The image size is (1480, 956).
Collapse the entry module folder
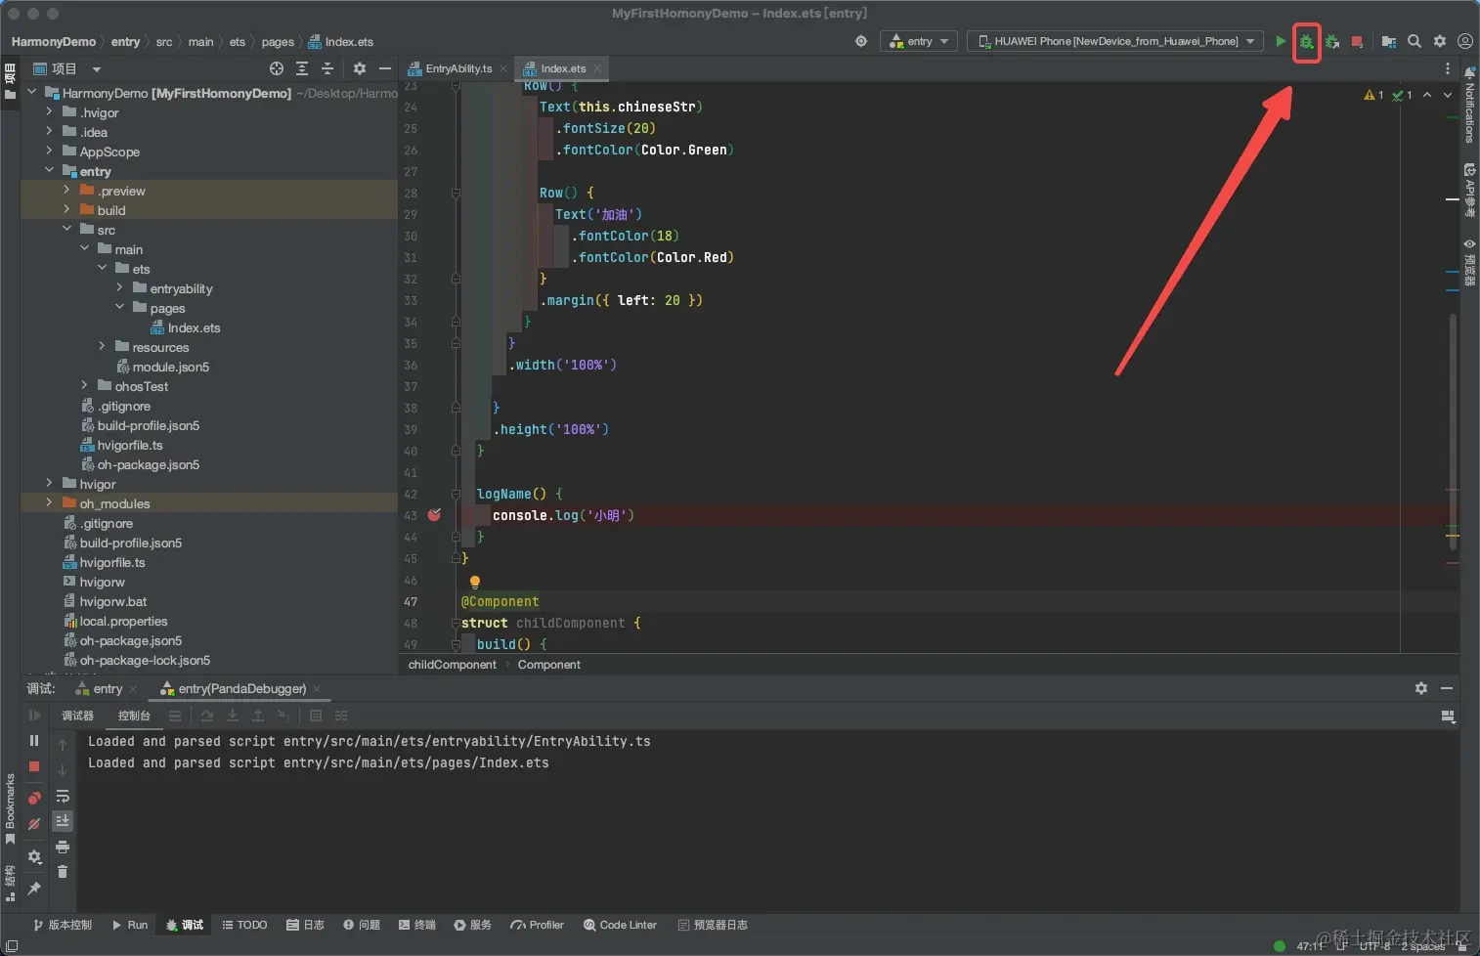pos(49,171)
